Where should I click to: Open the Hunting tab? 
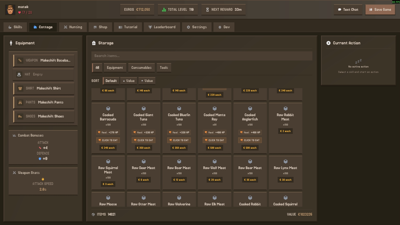73,27
